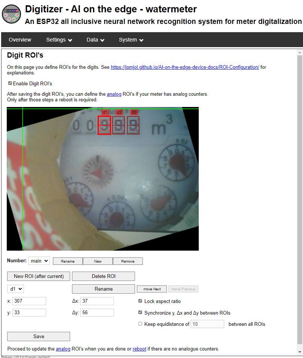Image resolution: width=303 pixels, height=358 pixels.
Task: Open the ROI-Configuration documentation link
Action: (185, 67)
